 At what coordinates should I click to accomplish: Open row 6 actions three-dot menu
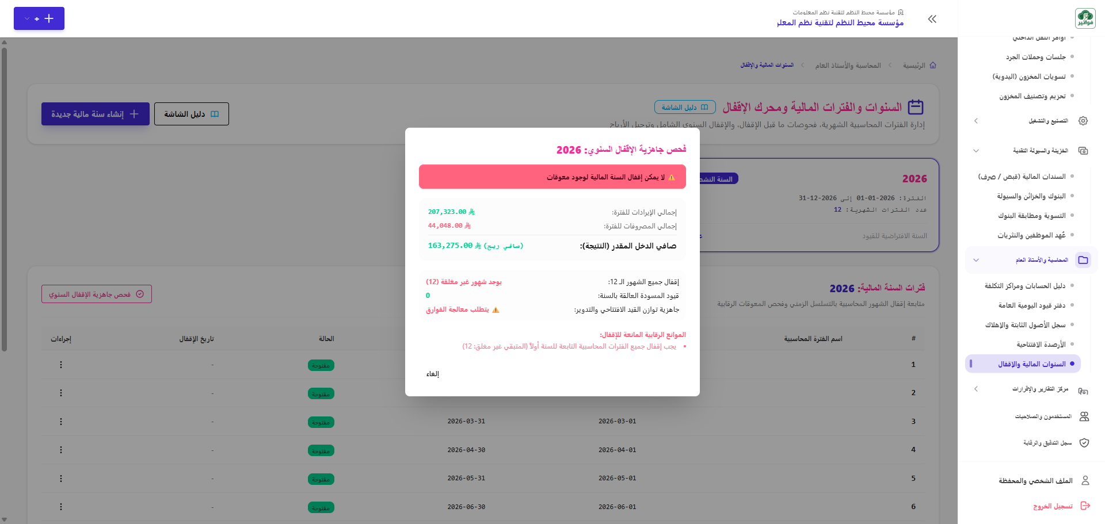point(61,507)
